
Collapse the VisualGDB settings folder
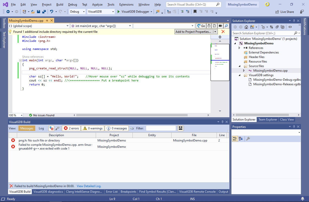coord(239,75)
